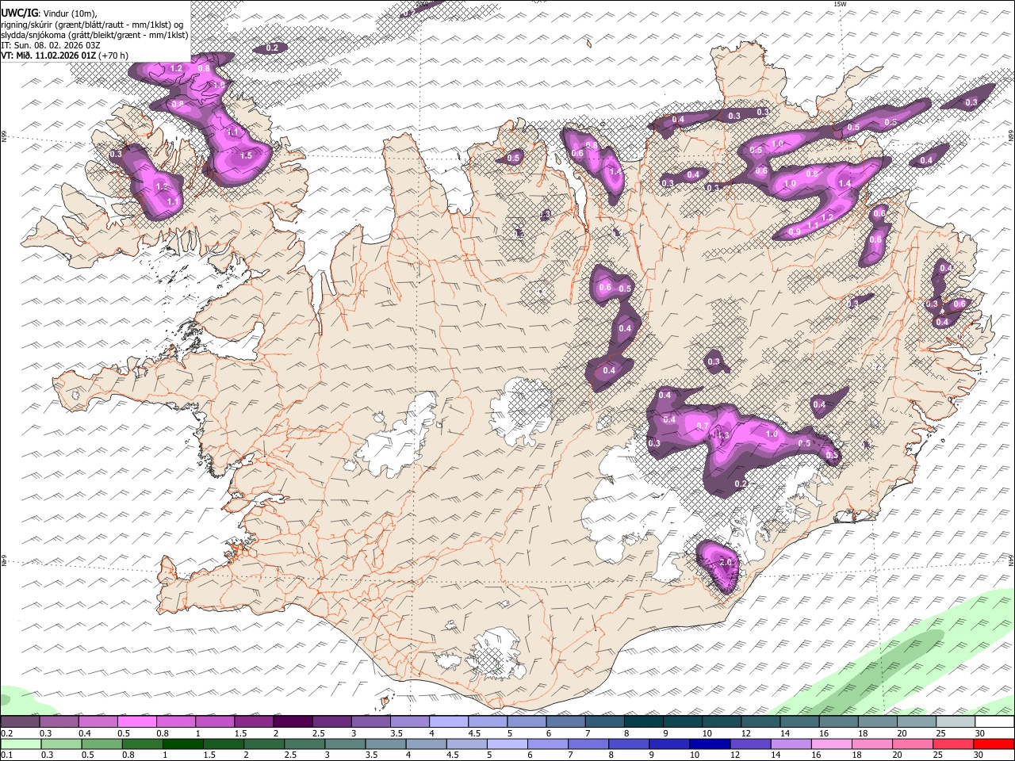Click the "UWC/IG: Vindur (10m)" title line
The image size is (1015, 761).
[49, 13]
